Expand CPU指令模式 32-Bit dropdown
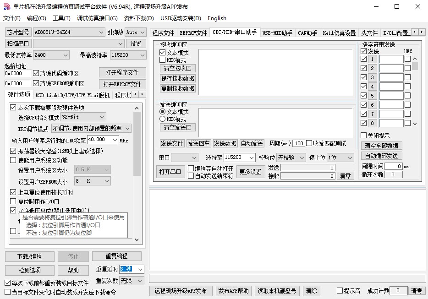 102,117
